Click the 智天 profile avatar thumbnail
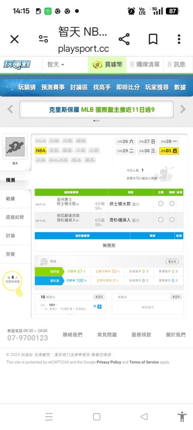 [x=15, y=147]
